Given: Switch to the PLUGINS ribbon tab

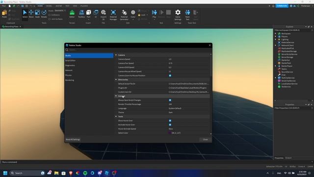Looking at the screenshot, I should [84, 6].
